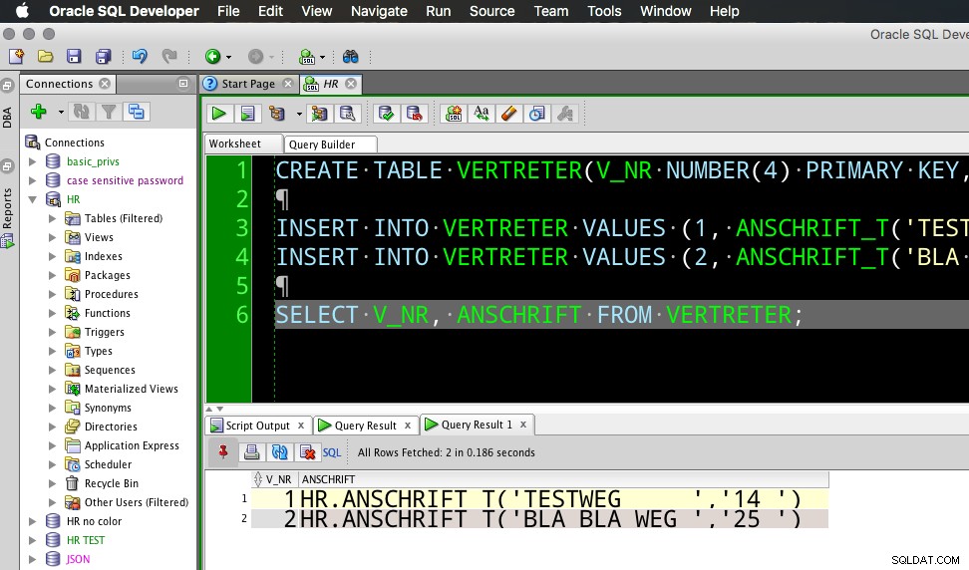Image resolution: width=969 pixels, height=570 pixels.
Task: Open file with the folder icon
Action: point(45,57)
